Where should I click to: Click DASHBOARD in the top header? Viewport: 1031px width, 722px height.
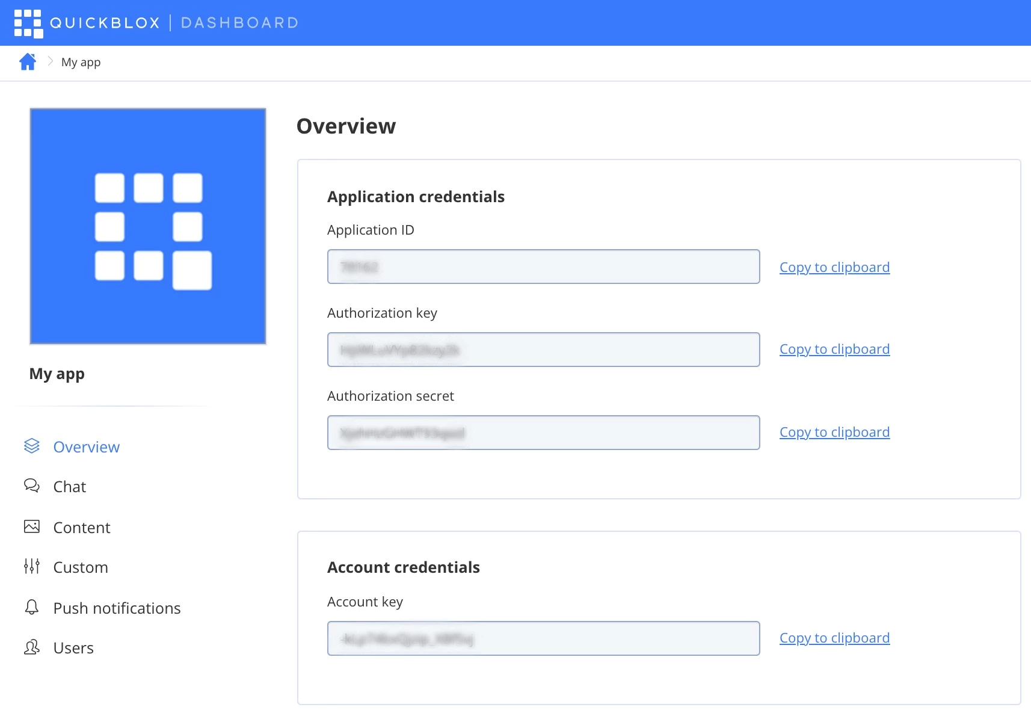239,22
